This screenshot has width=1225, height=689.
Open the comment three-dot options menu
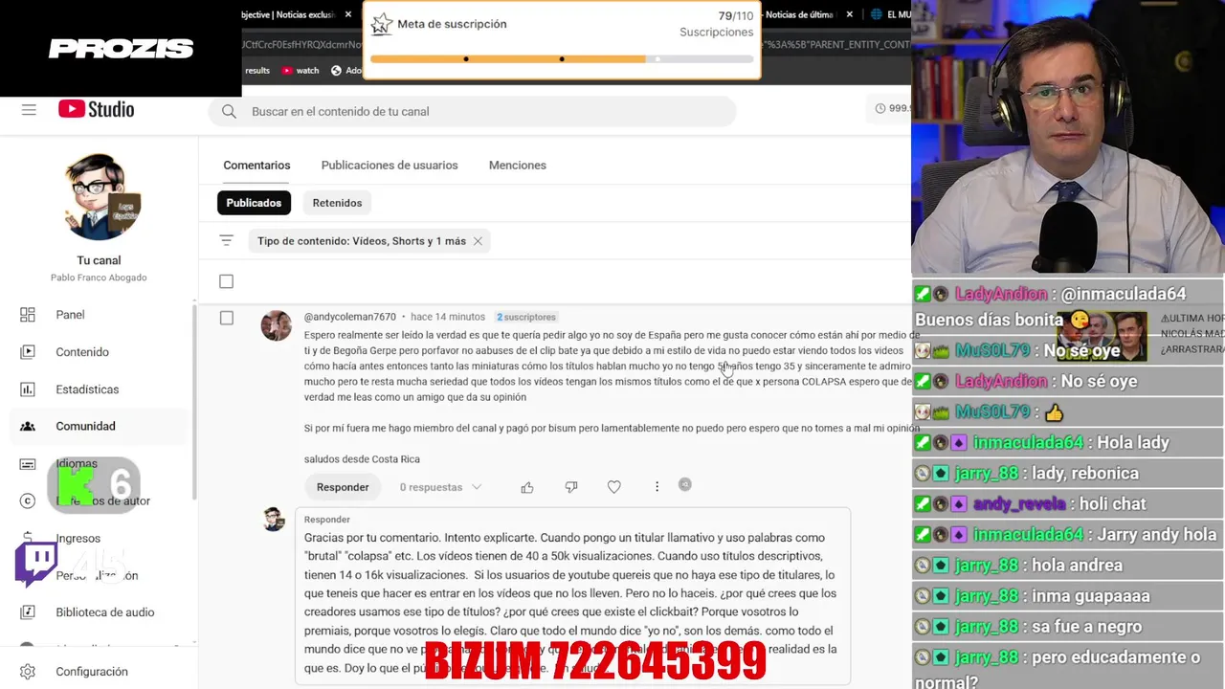657,487
